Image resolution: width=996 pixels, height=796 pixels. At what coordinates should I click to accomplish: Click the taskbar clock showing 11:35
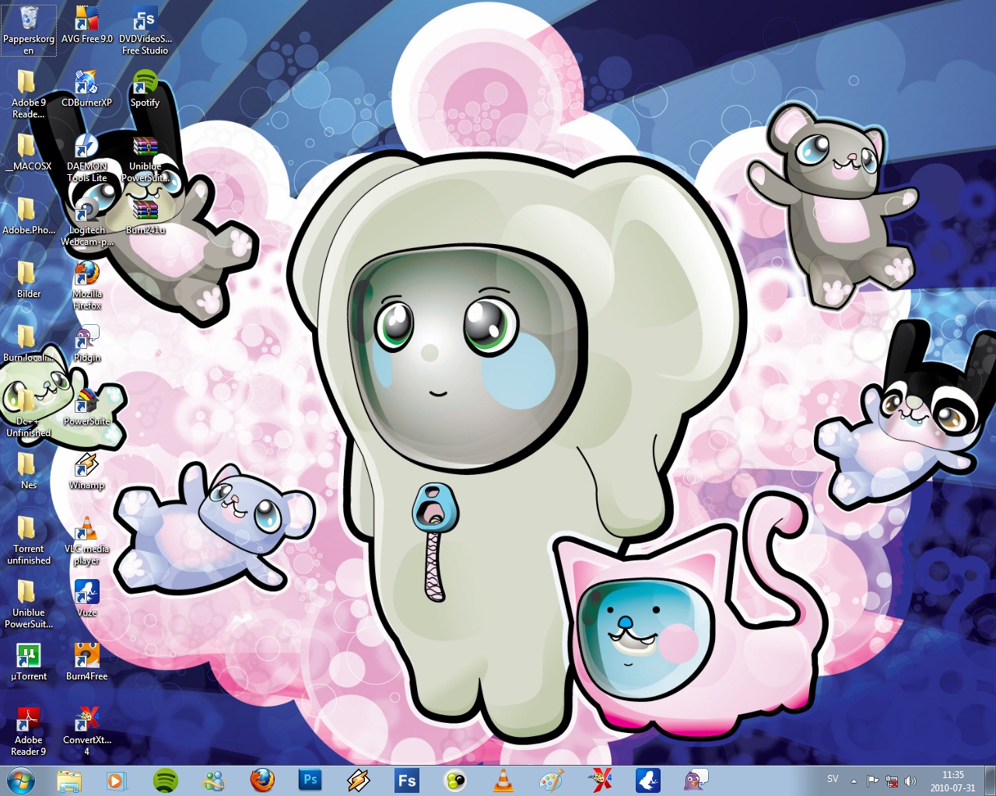(x=952, y=780)
